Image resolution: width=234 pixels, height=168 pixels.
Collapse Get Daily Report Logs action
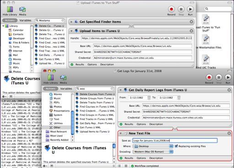click(x=121, y=90)
